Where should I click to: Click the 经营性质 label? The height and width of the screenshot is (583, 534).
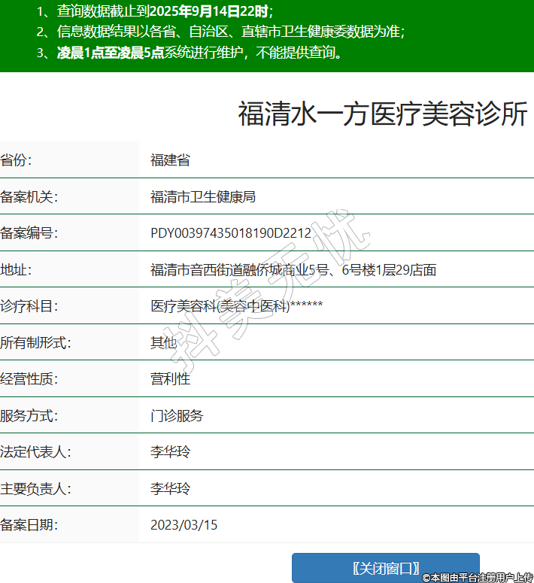29,379
